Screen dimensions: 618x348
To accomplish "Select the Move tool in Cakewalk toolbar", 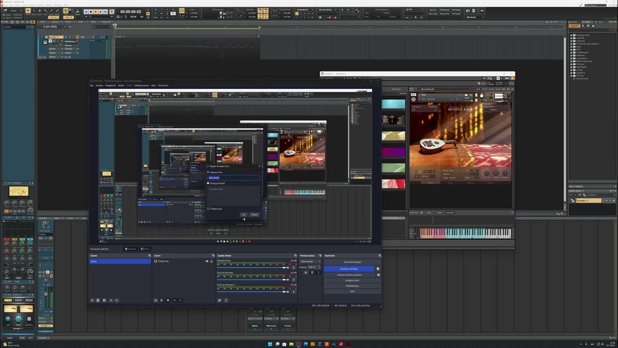I will tap(40, 11).
